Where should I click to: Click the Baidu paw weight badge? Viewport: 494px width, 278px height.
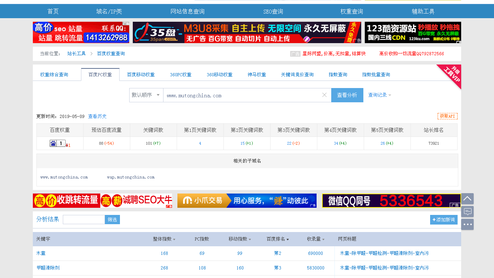click(x=57, y=143)
